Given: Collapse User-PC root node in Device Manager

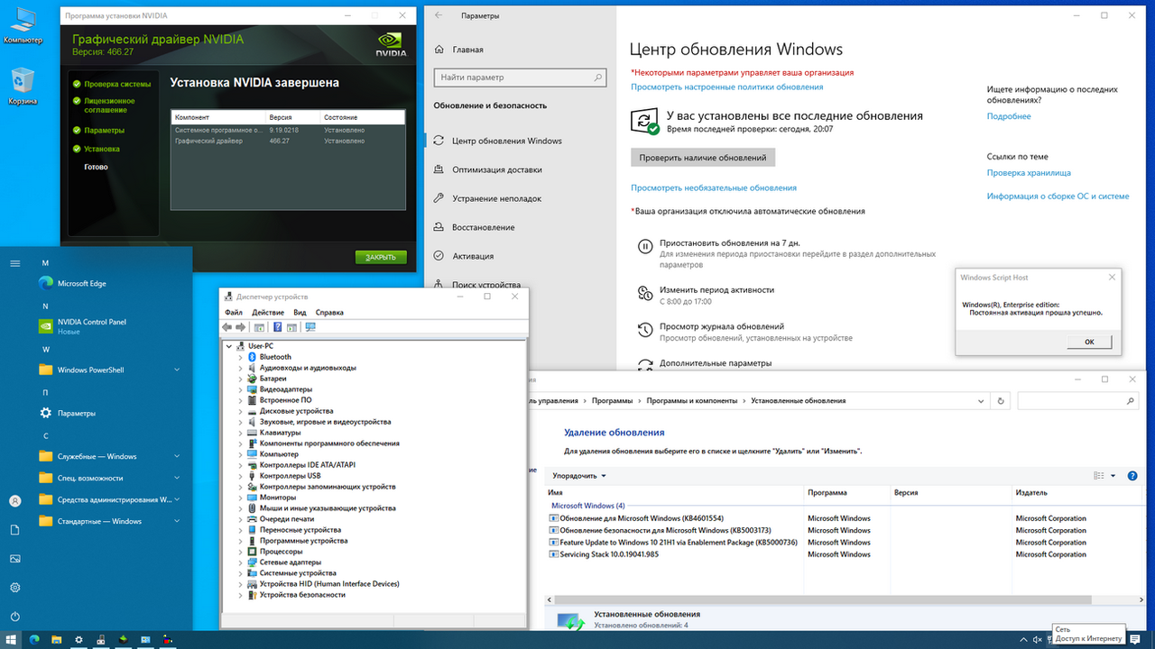Looking at the screenshot, I should point(229,346).
